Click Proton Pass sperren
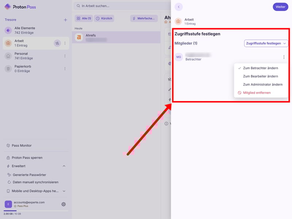 (x=27, y=158)
